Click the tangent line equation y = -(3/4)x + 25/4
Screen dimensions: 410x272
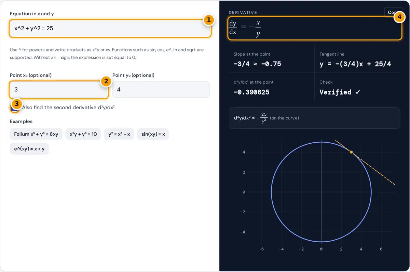(355, 64)
